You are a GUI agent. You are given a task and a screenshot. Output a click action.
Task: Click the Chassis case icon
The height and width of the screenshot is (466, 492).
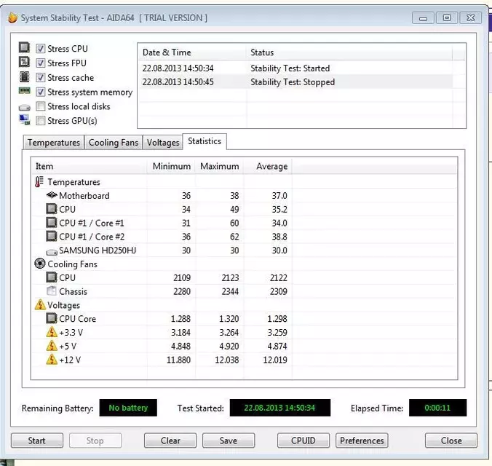coord(51,291)
